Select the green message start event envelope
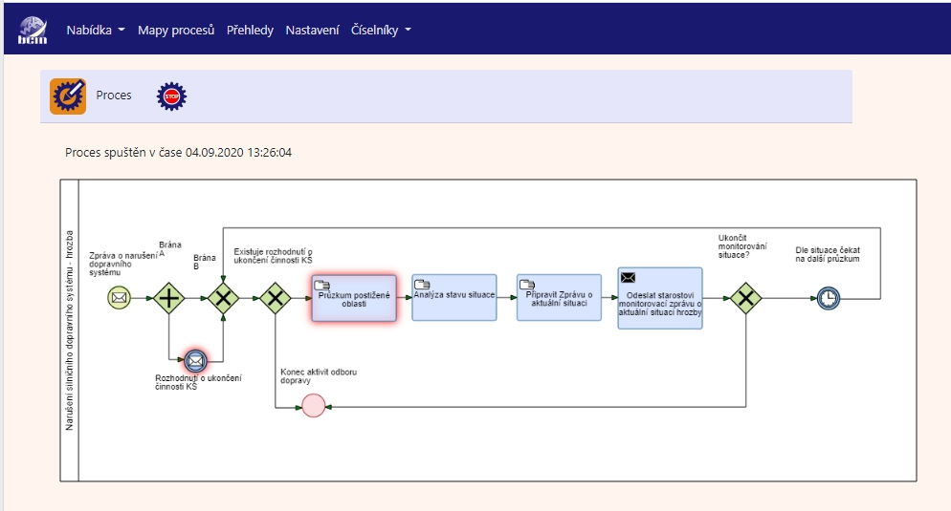951x511 pixels. coord(120,298)
